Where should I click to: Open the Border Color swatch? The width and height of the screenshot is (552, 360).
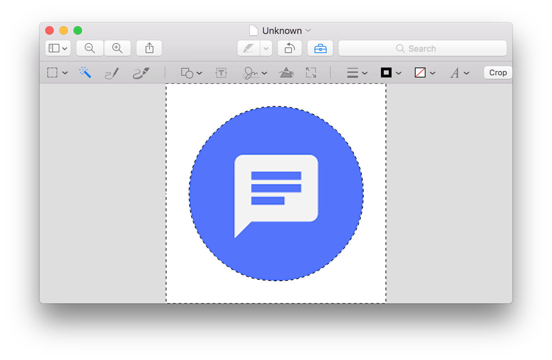click(391, 73)
